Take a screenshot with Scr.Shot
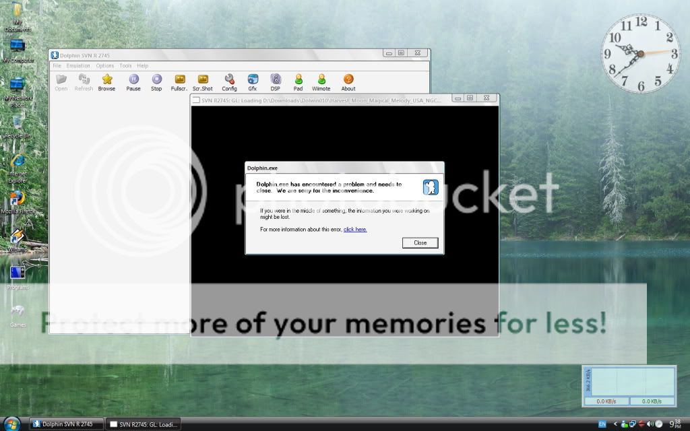 202,81
